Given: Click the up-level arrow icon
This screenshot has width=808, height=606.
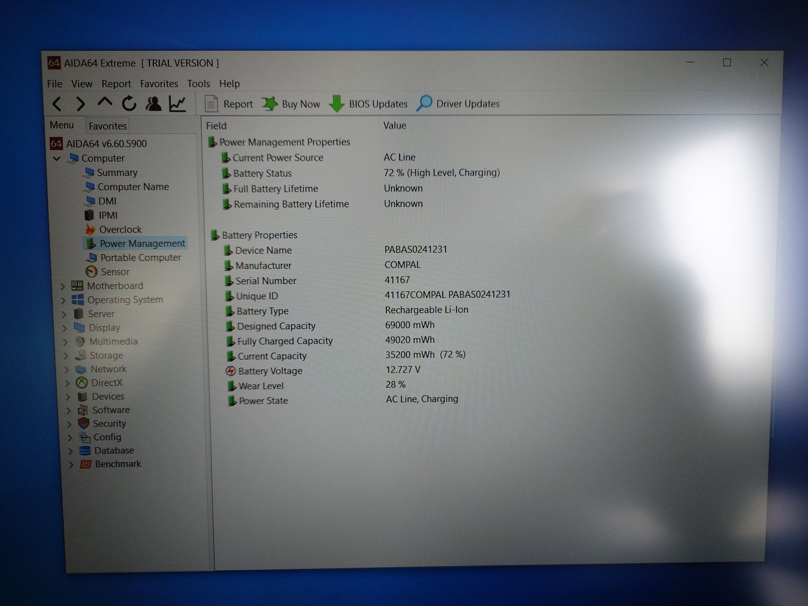Looking at the screenshot, I should (x=105, y=103).
